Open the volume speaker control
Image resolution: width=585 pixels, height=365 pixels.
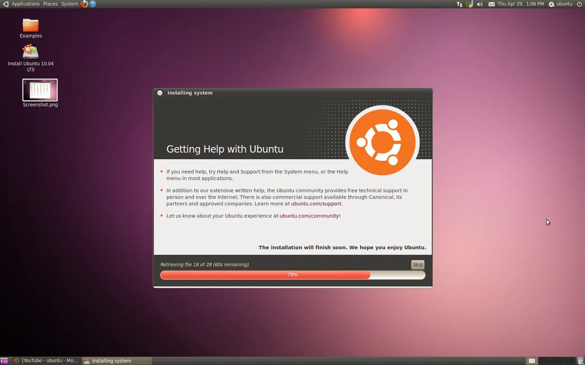[480, 4]
